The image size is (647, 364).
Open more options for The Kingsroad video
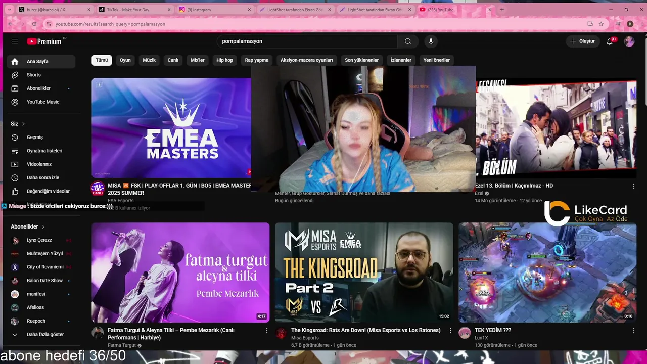point(450,331)
